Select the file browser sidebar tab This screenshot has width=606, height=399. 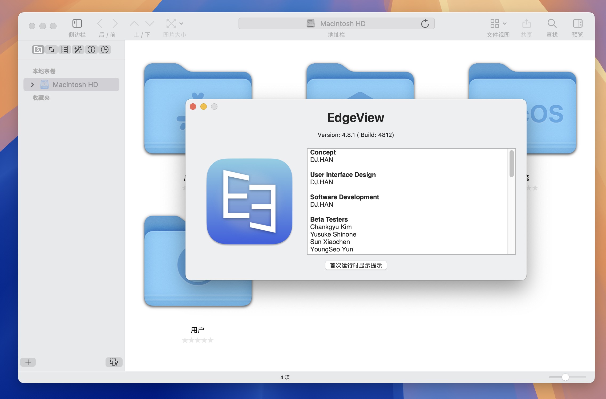[x=38, y=50]
